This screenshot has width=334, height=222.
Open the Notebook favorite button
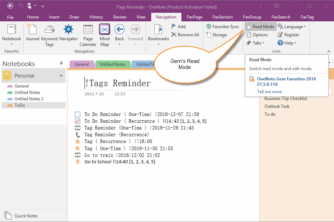click(11, 35)
